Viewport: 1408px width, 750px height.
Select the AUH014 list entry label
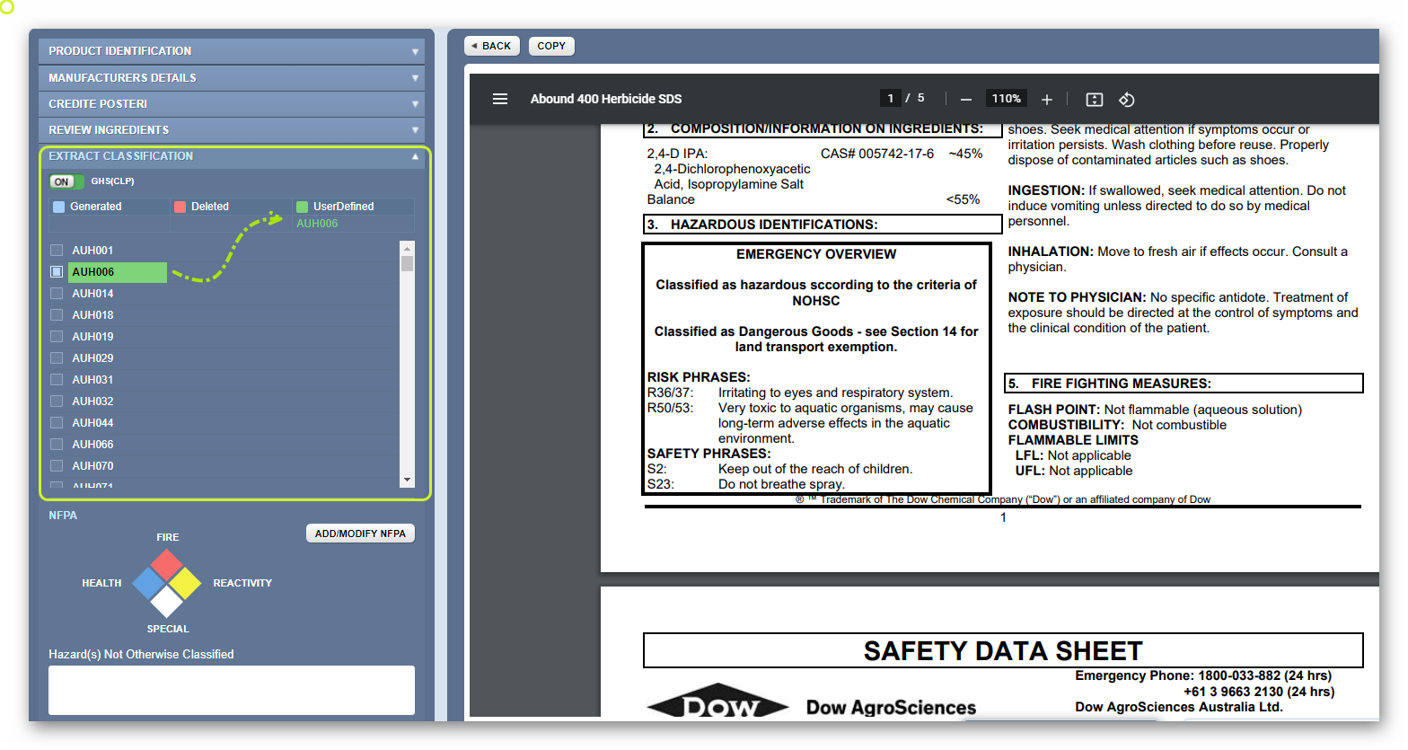click(x=93, y=294)
